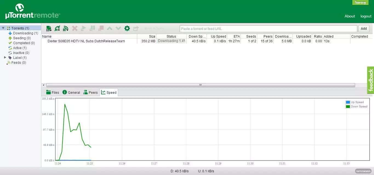
Task: Click the horizontal scrollbar thumb in torrent list
Action: pos(201,85)
